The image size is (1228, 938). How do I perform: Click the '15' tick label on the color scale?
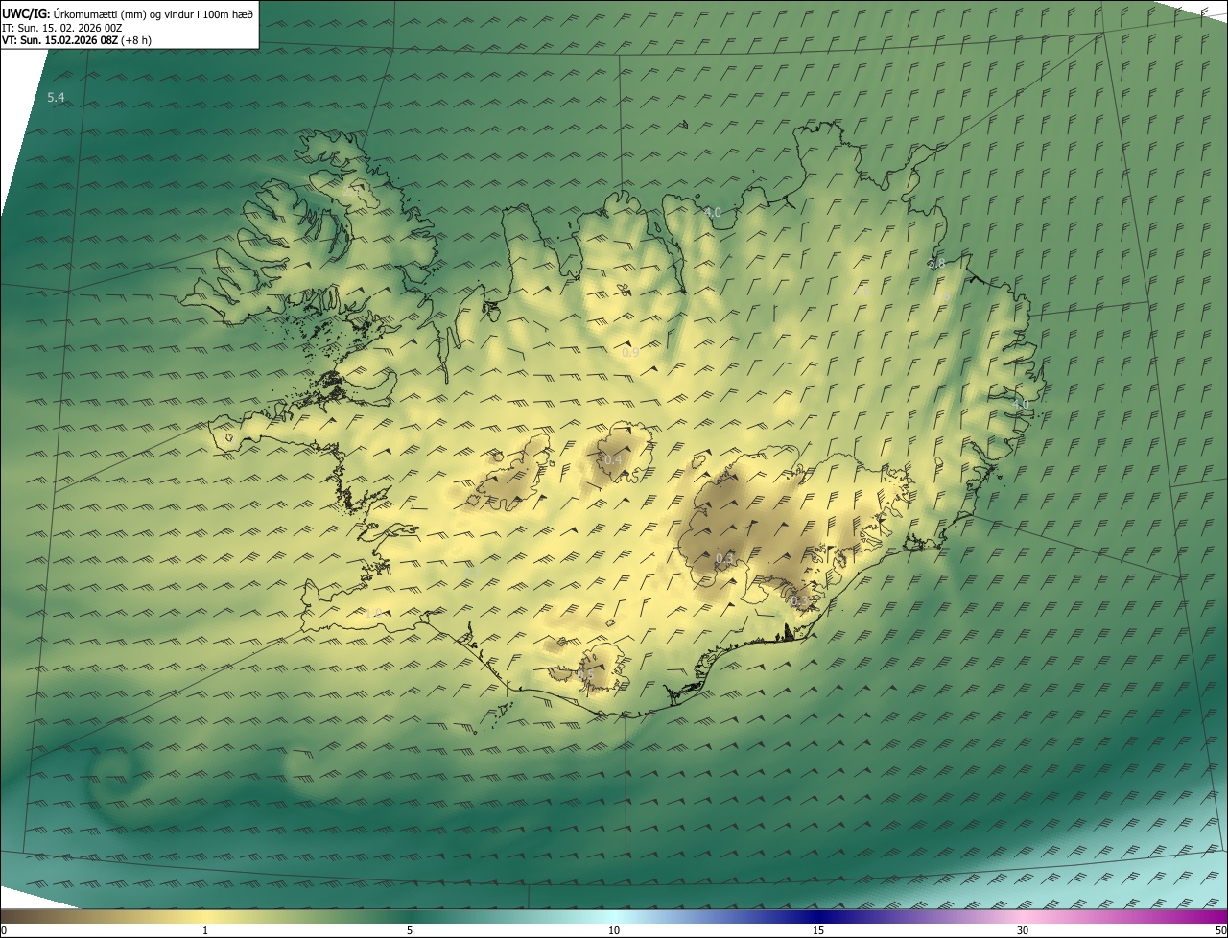coord(818,930)
